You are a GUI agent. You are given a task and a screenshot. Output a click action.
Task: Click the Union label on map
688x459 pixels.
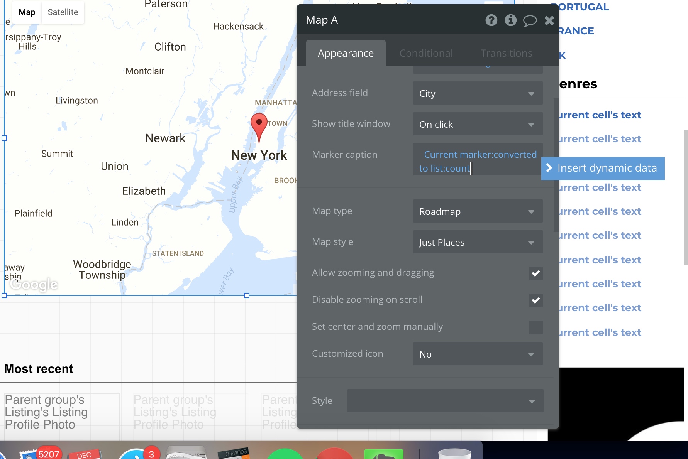tap(114, 166)
